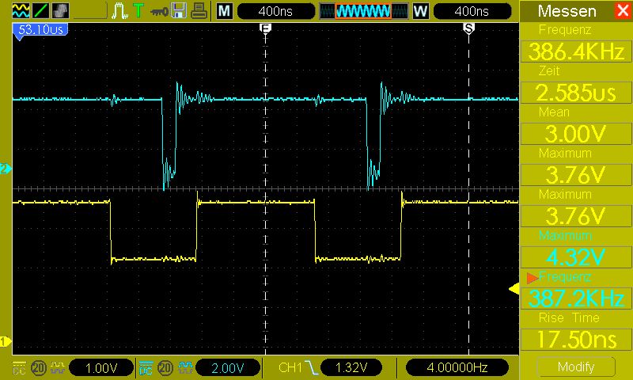Screen dimensions: 633x380
Task: Click the M main timebase icon
Action: pyautogui.click(x=225, y=11)
